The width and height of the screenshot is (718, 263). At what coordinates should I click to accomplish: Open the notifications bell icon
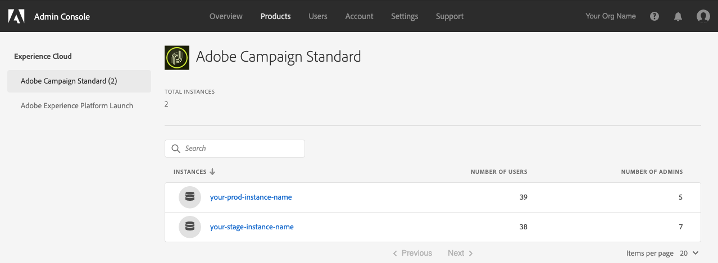click(678, 16)
